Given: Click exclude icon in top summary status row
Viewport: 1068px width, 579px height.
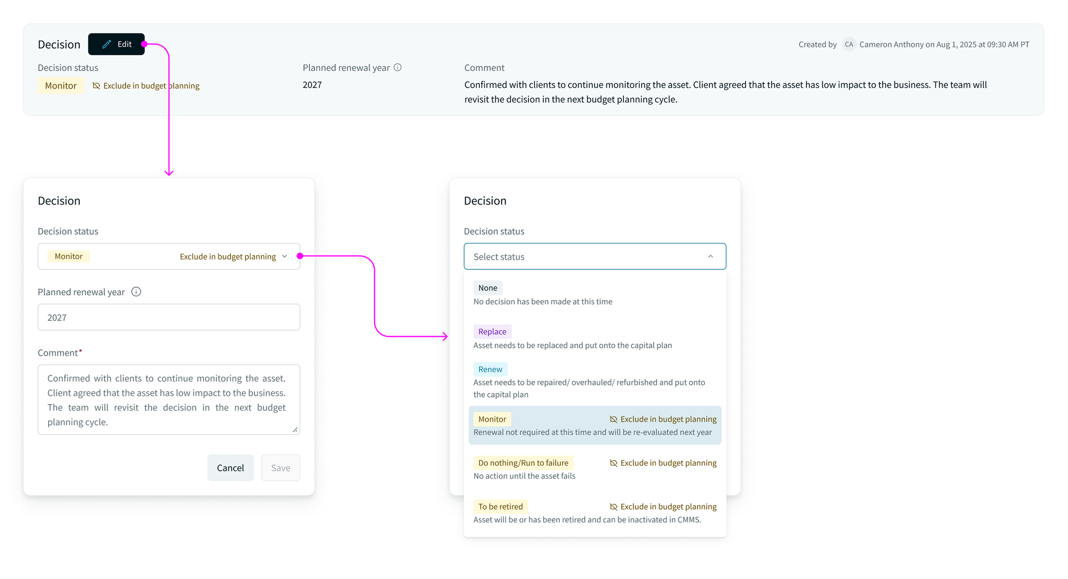Looking at the screenshot, I should tap(97, 86).
